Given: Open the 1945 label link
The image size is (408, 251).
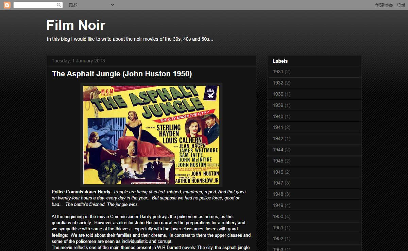Looking at the screenshot, I should [278, 161].
